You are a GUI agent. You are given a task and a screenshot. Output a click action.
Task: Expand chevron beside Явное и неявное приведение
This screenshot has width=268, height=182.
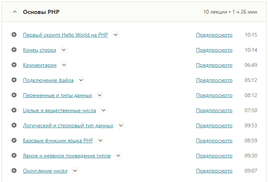pyautogui.click(x=118, y=156)
